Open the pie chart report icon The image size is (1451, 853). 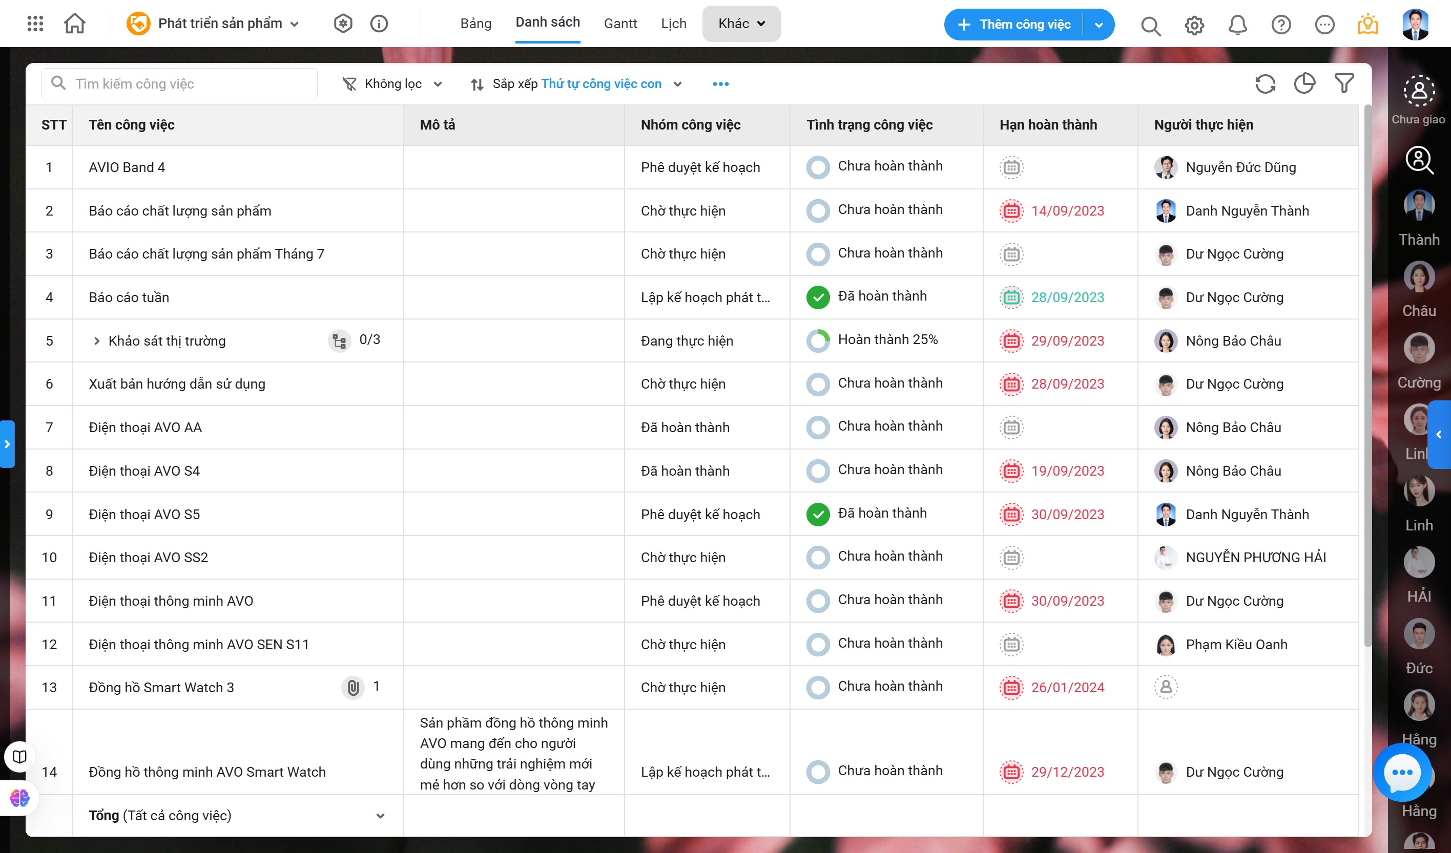coord(1304,84)
